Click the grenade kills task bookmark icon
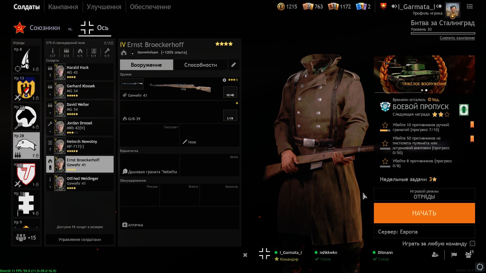The height and width of the screenshot is (273, 486). click(472, 124)
